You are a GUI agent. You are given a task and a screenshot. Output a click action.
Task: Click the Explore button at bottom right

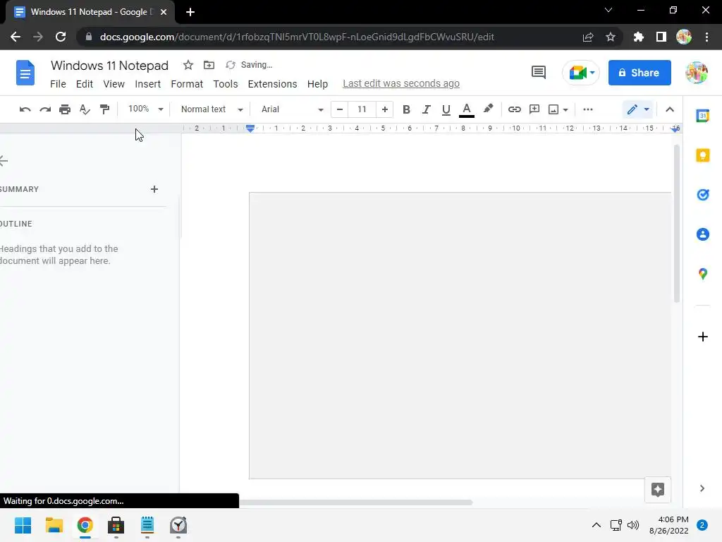[x=658, y=490]
